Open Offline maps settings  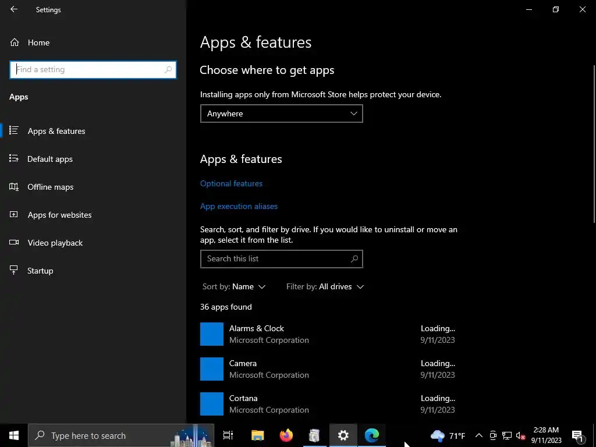tap(93, 187)
